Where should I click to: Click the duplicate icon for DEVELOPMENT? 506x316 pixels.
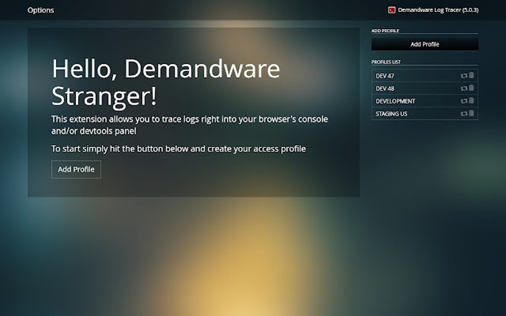[464, 101]
